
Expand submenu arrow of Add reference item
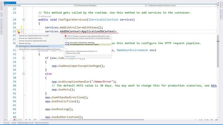pos(63,46)
